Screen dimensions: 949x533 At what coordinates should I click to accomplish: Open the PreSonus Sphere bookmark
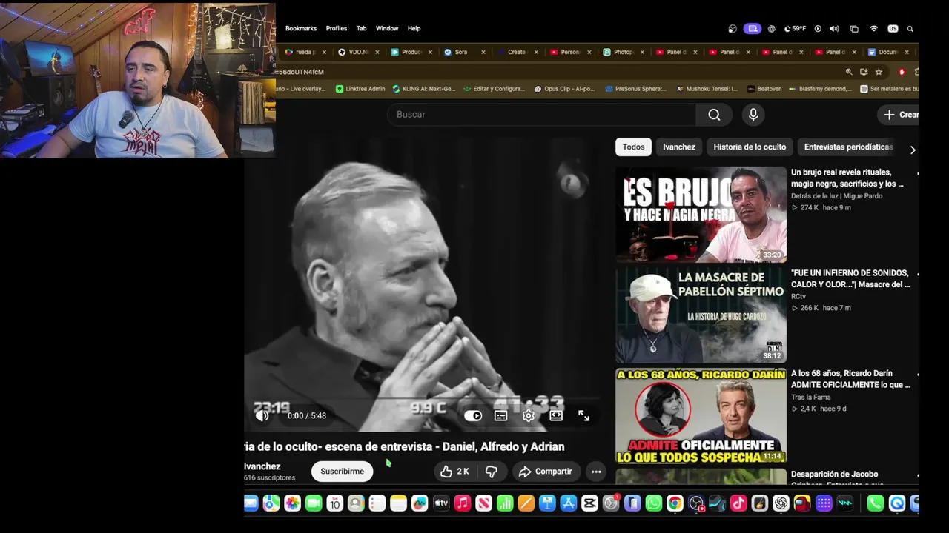[x=636, y=89]
